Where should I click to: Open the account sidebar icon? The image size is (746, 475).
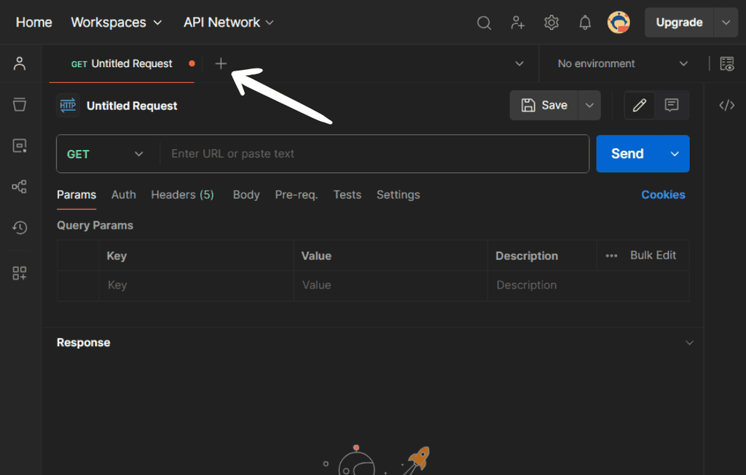(20, 63)
